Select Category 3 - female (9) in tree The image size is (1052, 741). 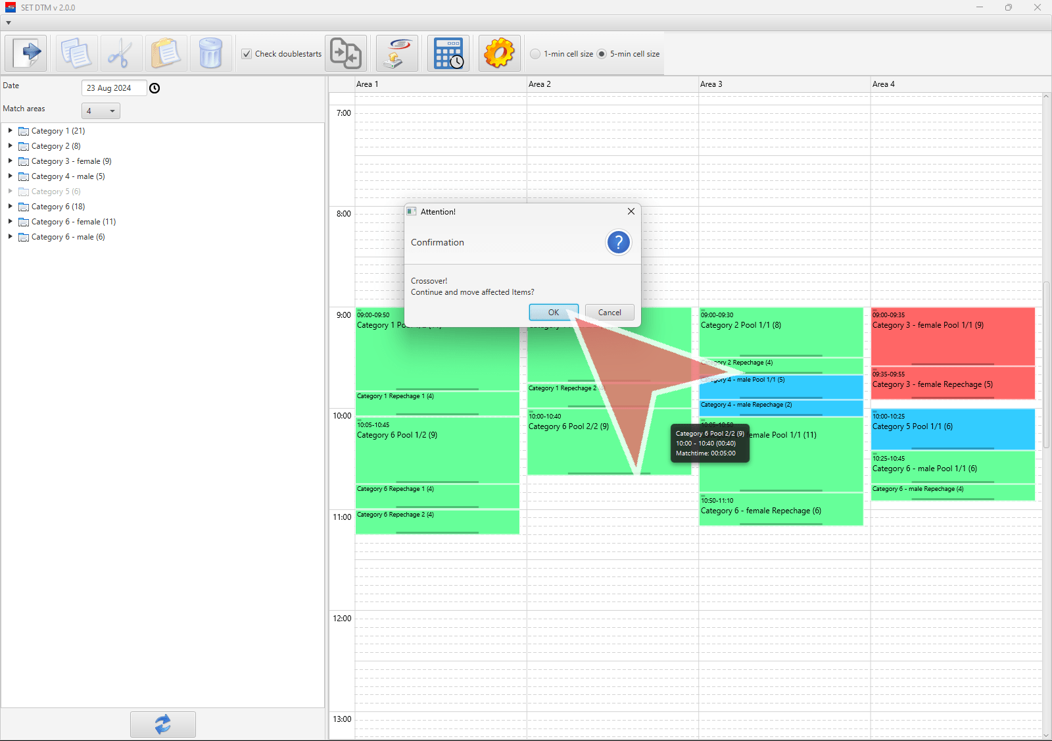[x=71, y=161]
